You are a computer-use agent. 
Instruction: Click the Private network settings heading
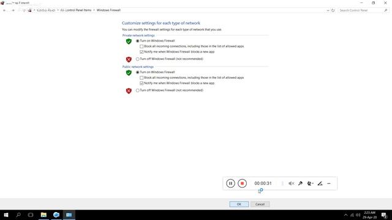(x=138, y=35)
